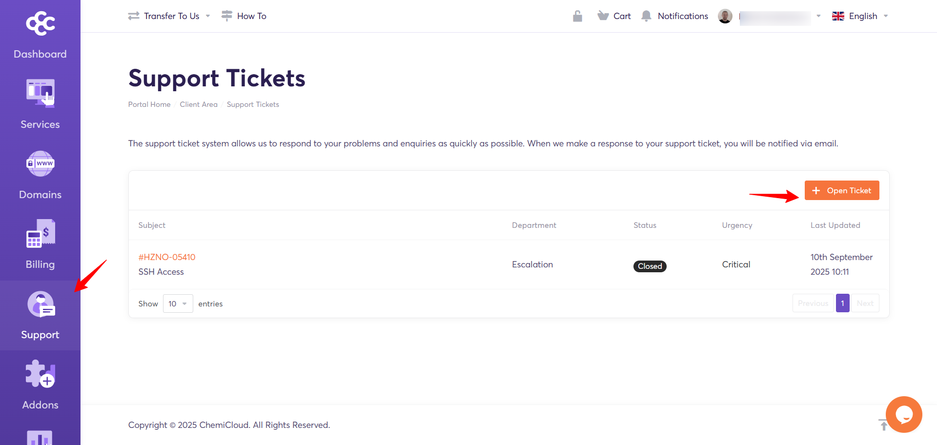Open the How To link
This screenshot has height=445, width=937.
252,16
